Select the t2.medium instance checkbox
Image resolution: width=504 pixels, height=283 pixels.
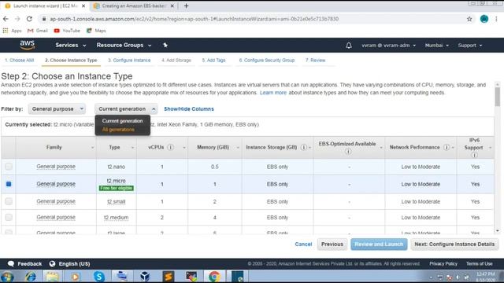(x=9, y=217)
